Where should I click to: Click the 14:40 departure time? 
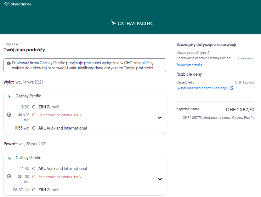pos(25,169)
